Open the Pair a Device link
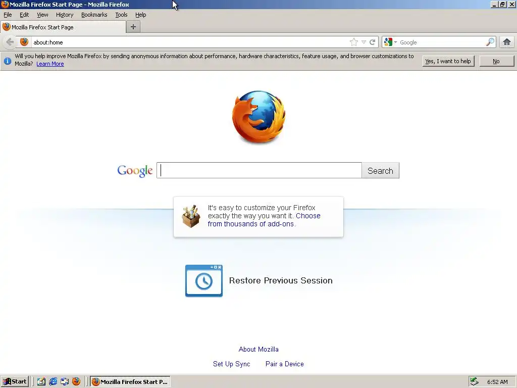 pyautogui.click(x=285, y=364)
